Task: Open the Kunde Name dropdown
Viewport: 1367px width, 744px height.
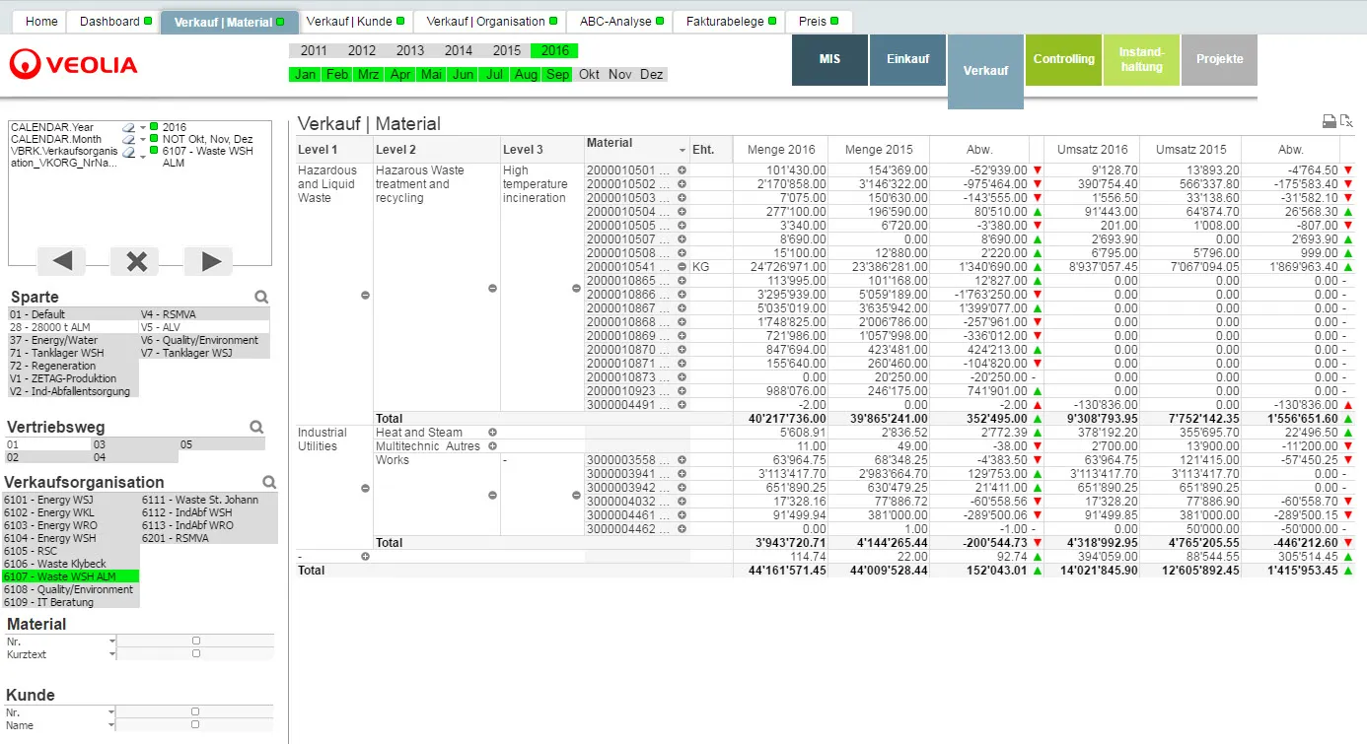Action: point(111,725)
